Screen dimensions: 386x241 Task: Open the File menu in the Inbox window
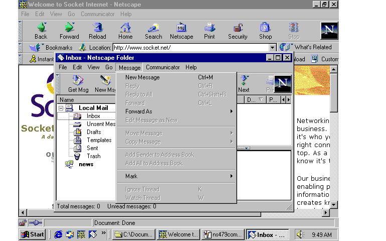(x=63, y=67)
